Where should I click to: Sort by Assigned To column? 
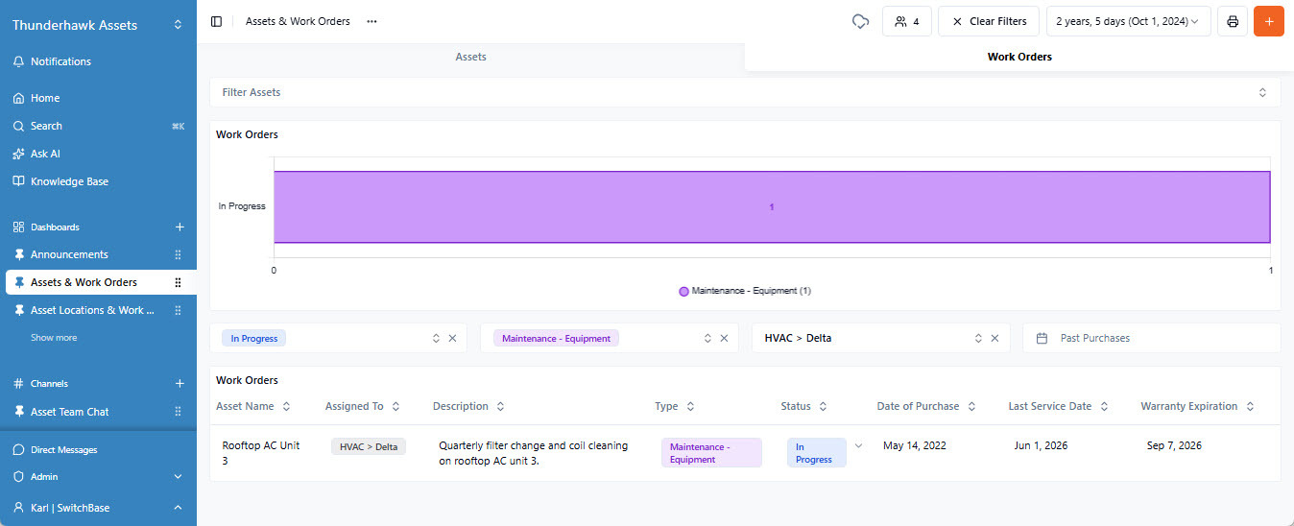point(363,406)
